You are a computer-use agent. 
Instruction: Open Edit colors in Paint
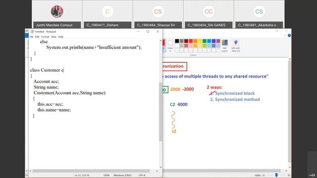coord(224,46)
